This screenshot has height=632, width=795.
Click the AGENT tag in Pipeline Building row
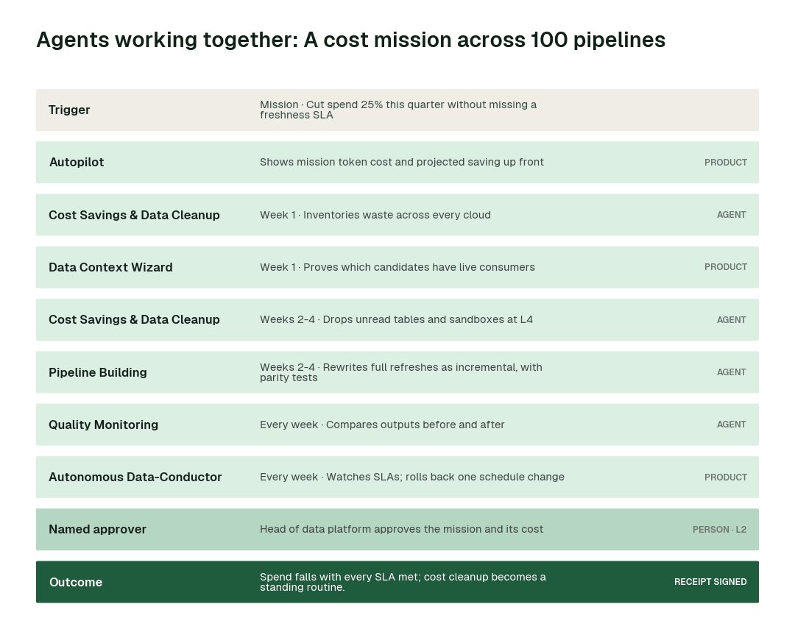pos(732,372)
